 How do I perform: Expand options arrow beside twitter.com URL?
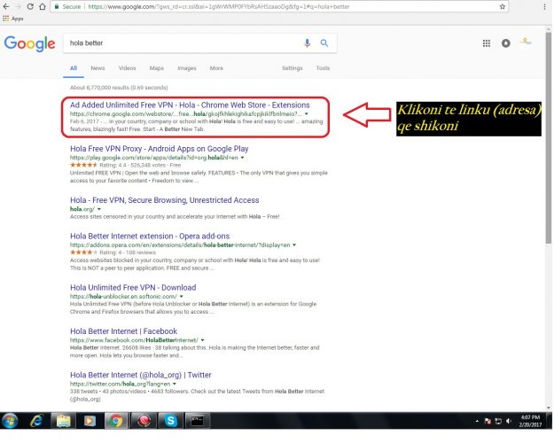175,384
